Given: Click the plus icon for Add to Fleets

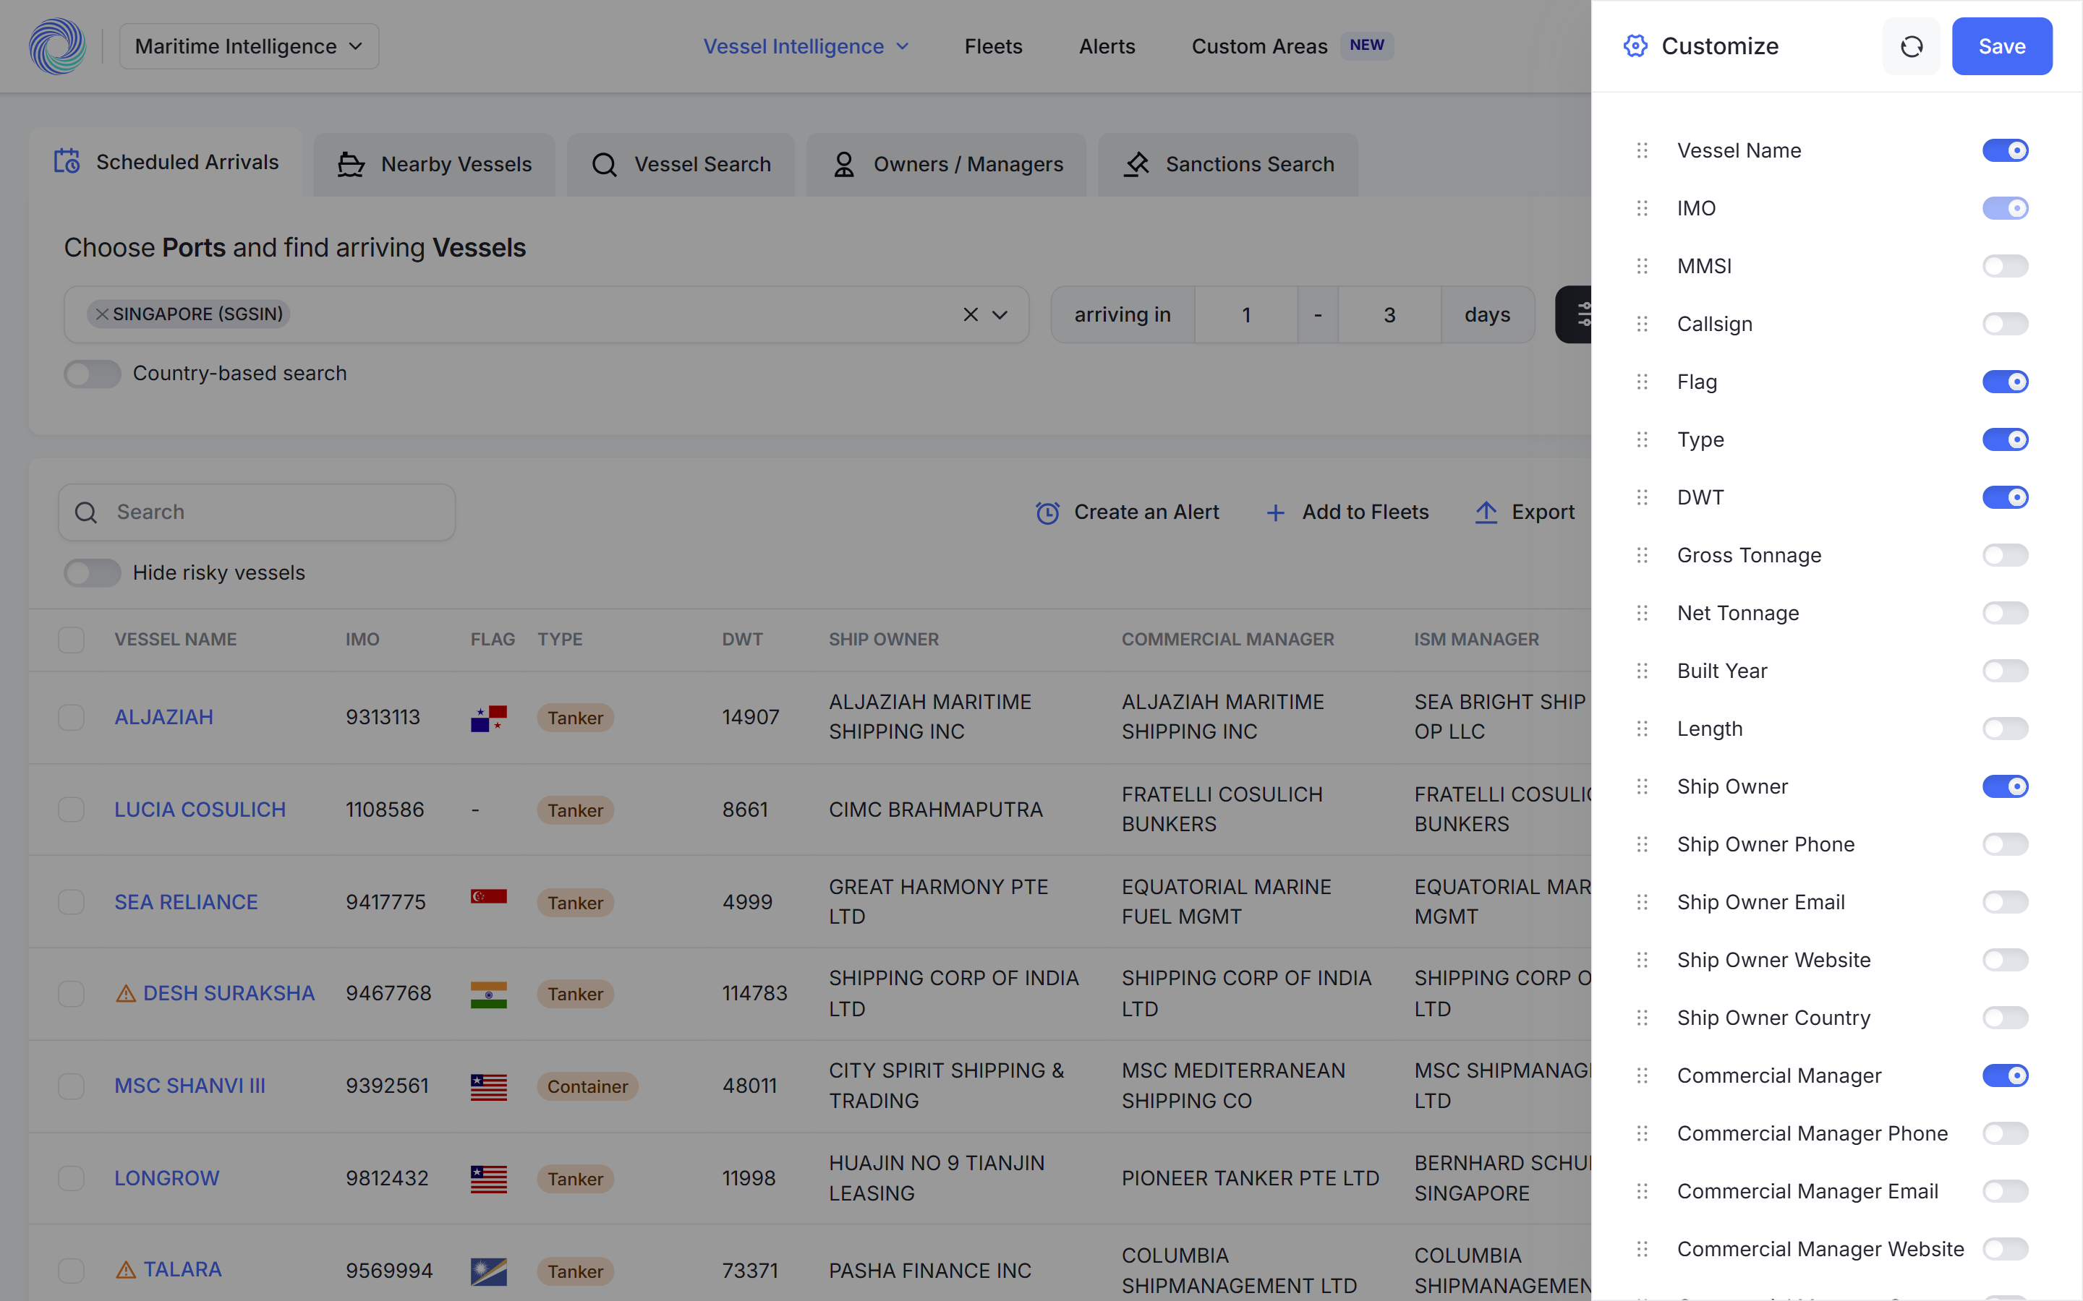Looking at the screenshot, I should (1276, 513).
